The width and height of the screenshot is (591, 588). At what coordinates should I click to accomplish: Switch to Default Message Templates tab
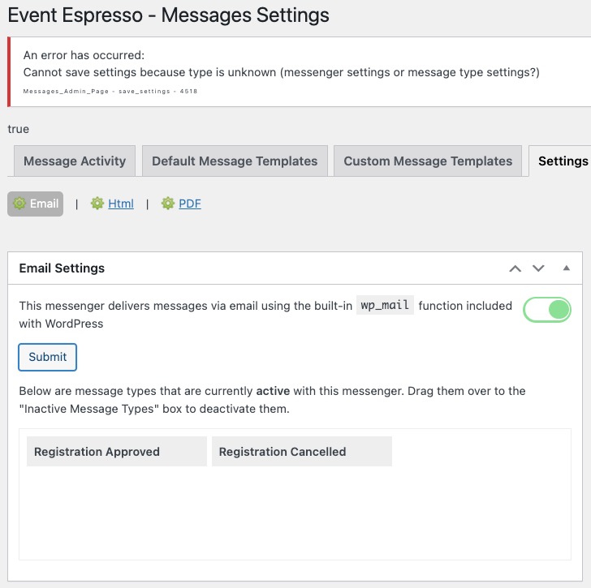235,161
